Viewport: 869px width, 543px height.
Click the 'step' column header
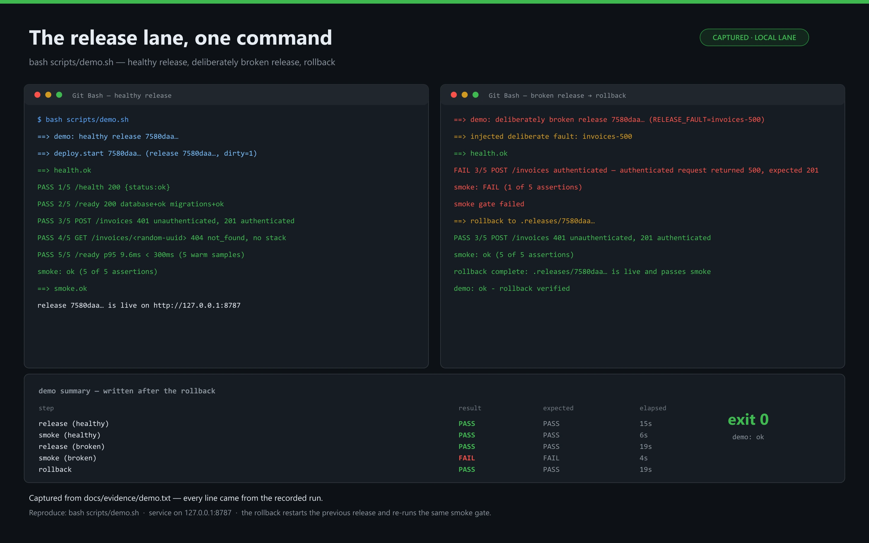point(46,408)
